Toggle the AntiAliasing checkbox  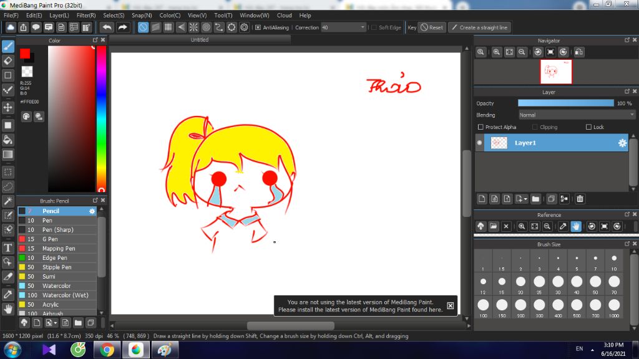(258, 27)
